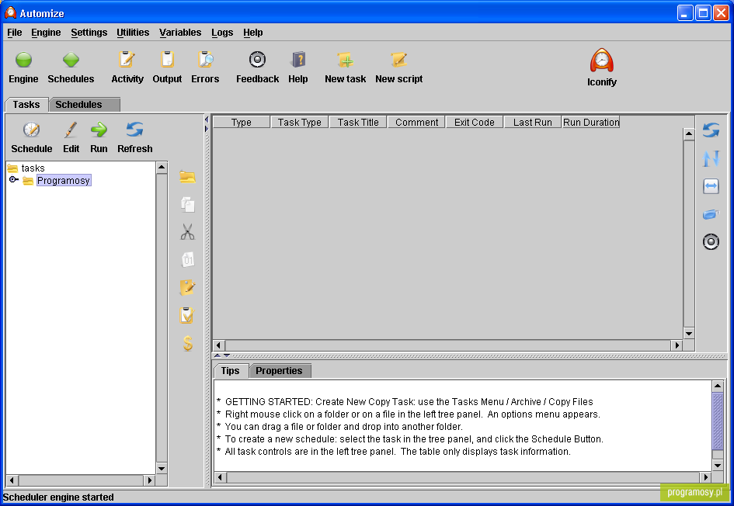Viewport: 734px width, 506px height.
Task: Collapse the left panel with splitter left arrow
Action: pyautogui.click(x=207, y=120)
